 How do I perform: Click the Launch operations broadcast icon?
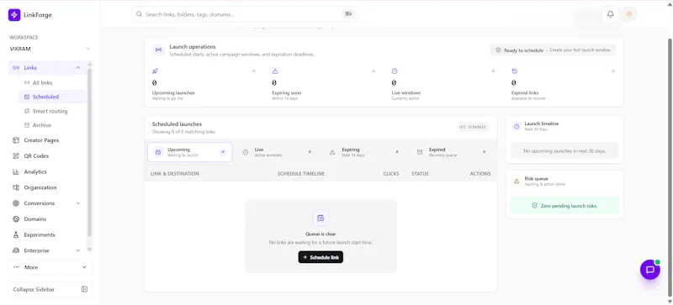pyautogui.click(x=158, y=50)
